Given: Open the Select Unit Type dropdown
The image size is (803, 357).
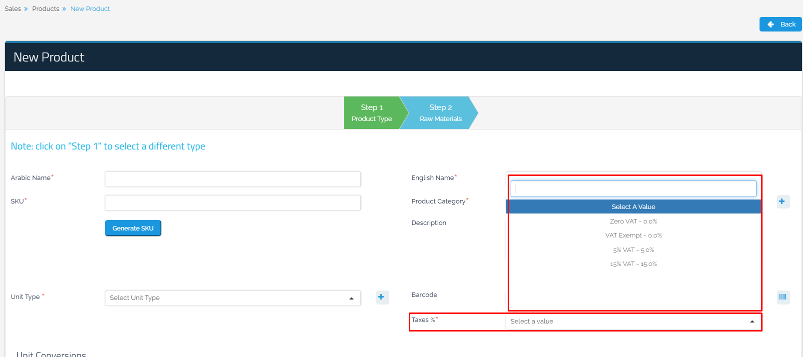Looking at the screenshot, I should pyautogui.click(x=232, y=298).
